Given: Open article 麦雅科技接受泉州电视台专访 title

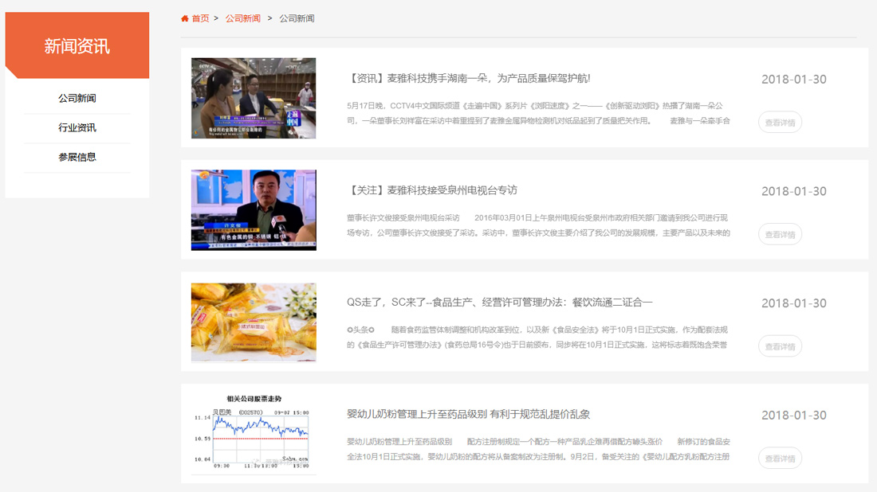Looking at the screenshot, I should click(x=432, y=190).
